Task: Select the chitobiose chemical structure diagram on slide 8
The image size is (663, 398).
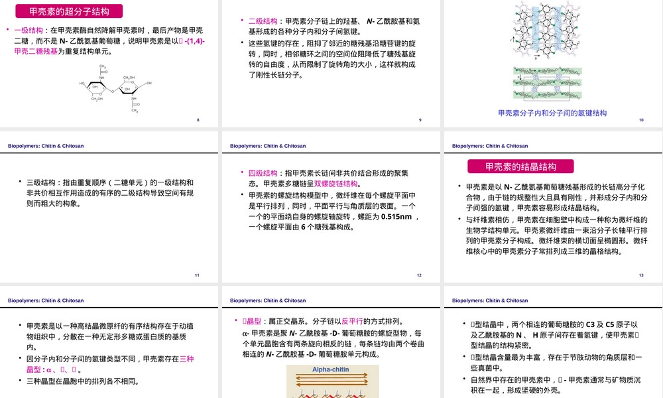Action: pos(115,88)
